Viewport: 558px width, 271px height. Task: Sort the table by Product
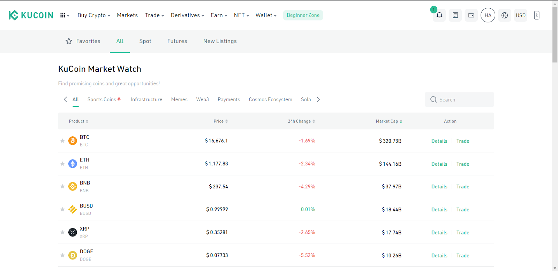(78, 121)
